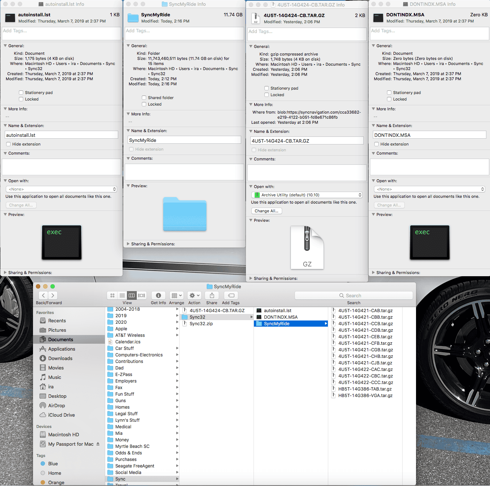Open Music in Finder sidebar

pos(54,377)
